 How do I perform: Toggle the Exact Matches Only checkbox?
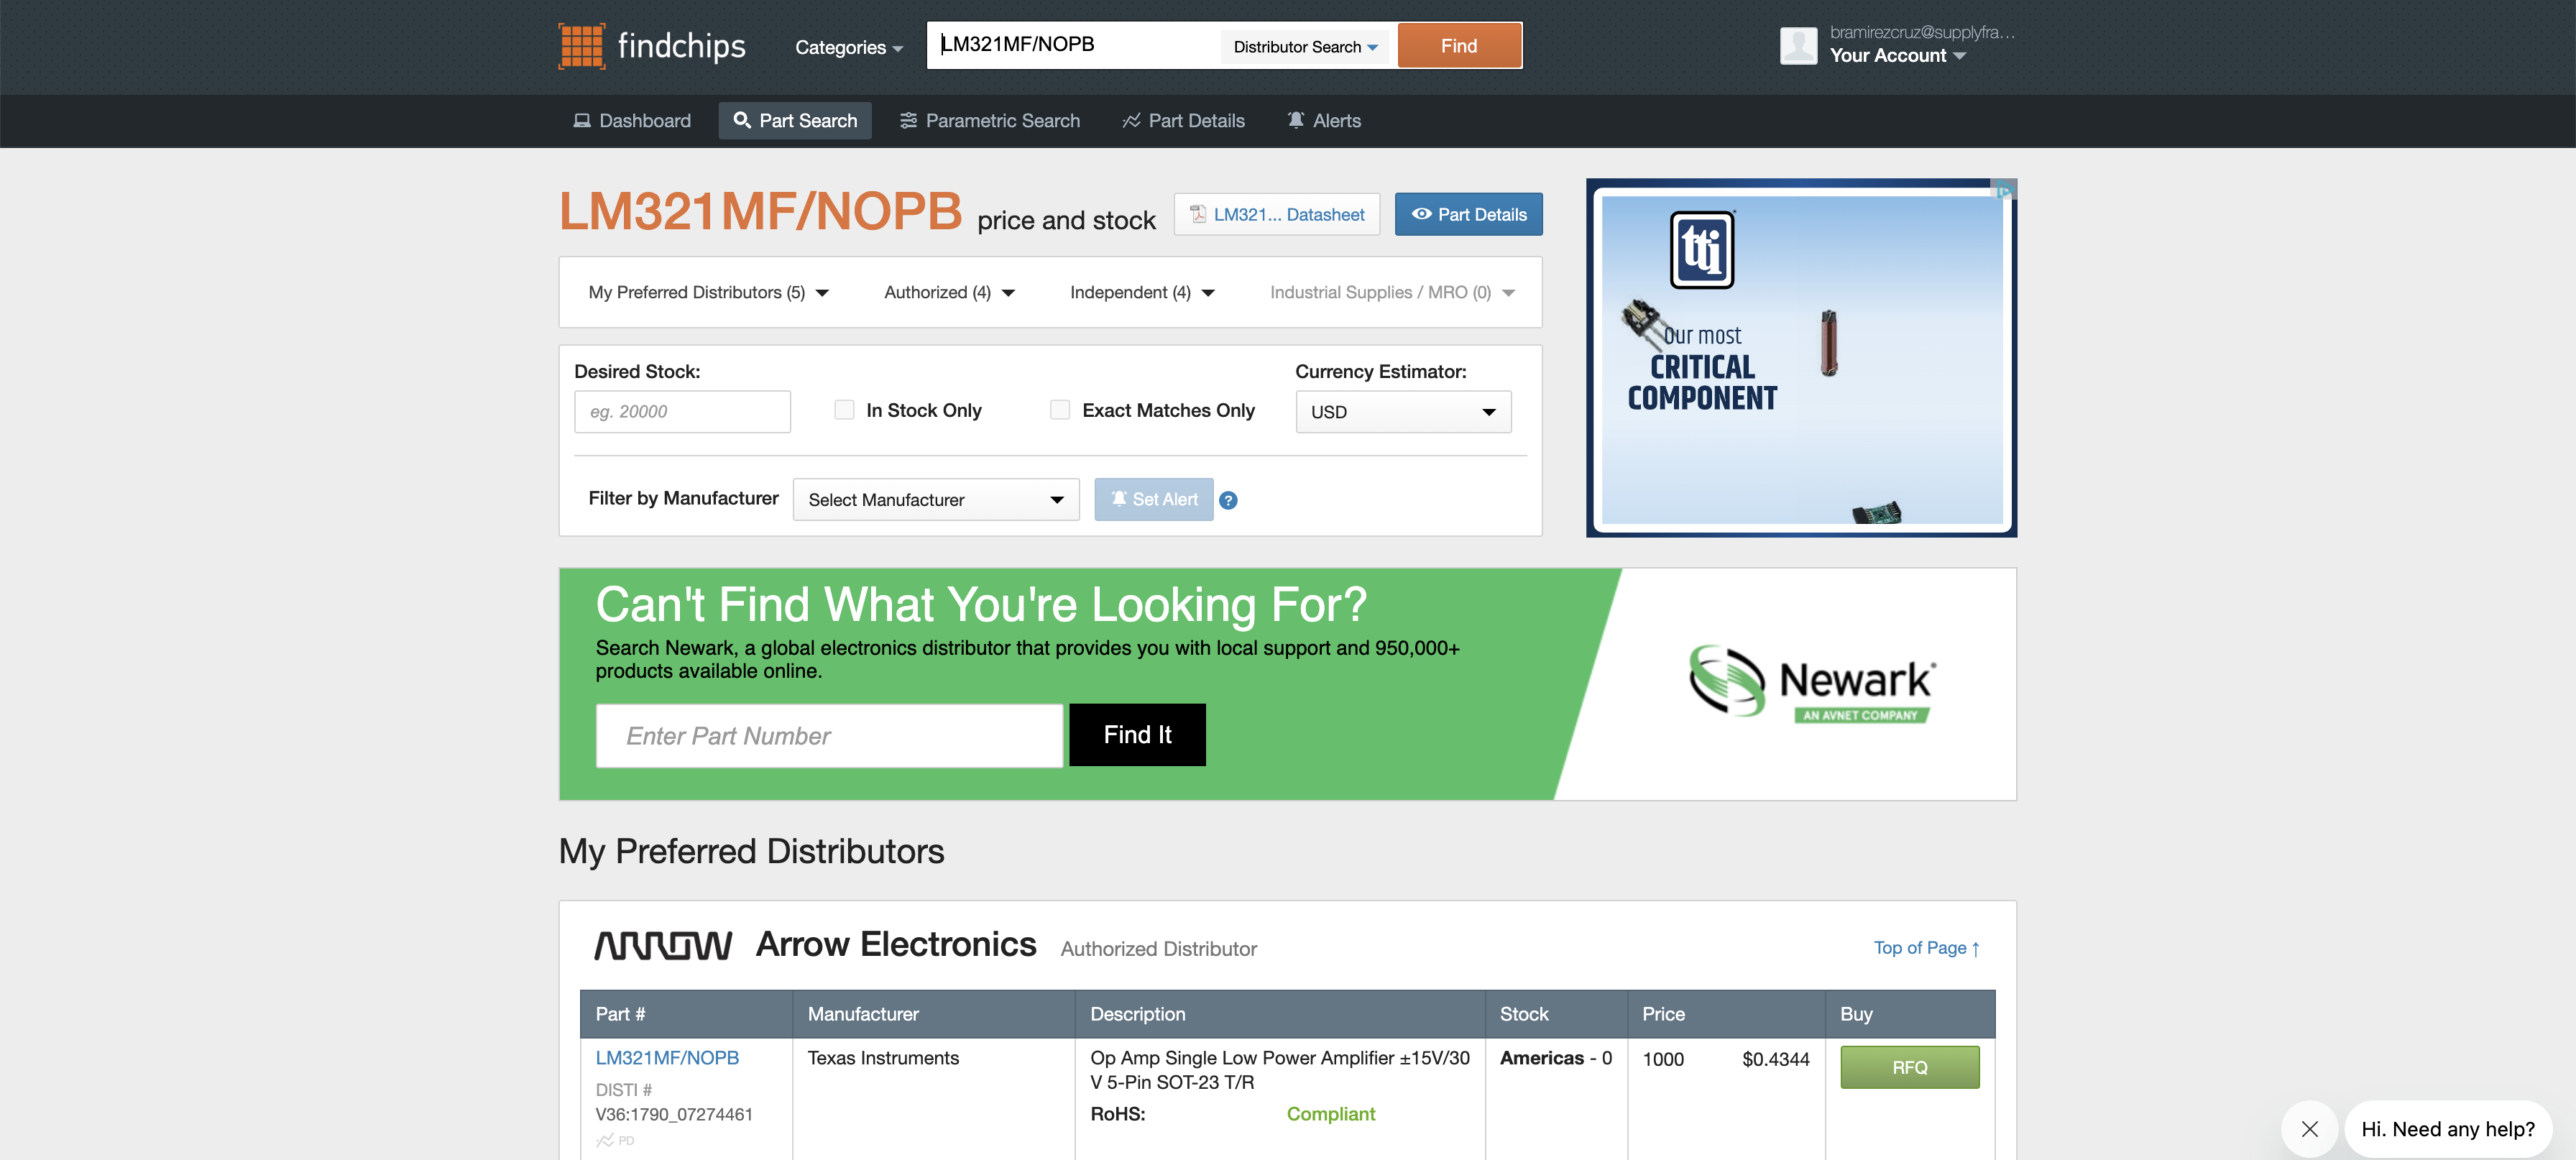point(1060,410)
